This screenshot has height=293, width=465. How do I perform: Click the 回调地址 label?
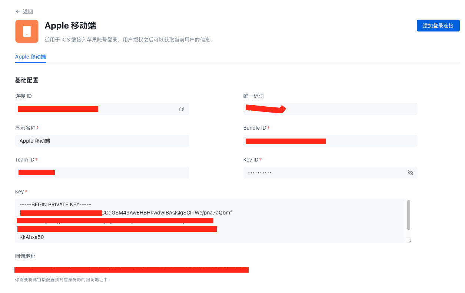click(x=25, y=256)
